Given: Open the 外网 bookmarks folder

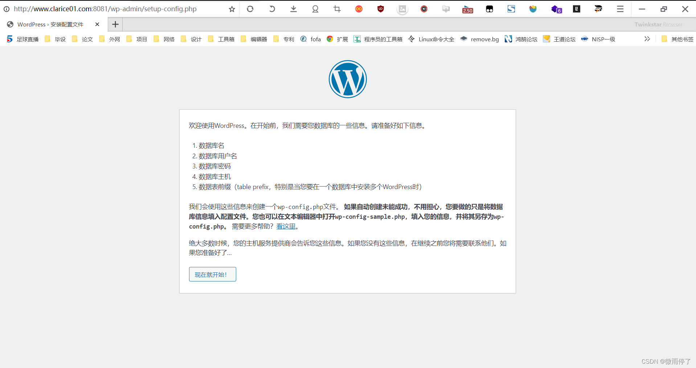Looking at the screenshot, I should click(110, 39).
